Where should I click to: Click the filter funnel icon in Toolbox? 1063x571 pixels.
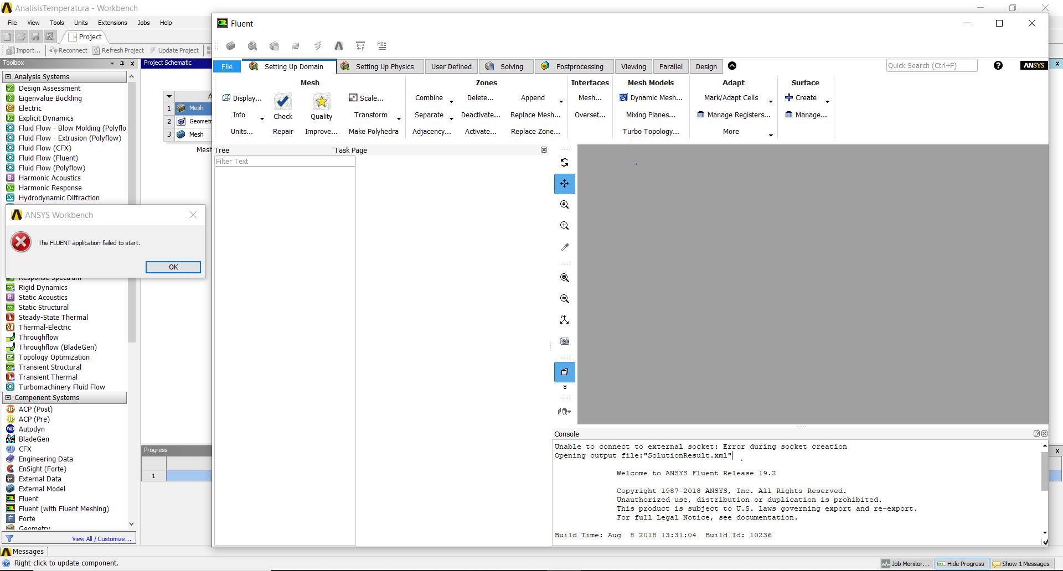(9, 538)
